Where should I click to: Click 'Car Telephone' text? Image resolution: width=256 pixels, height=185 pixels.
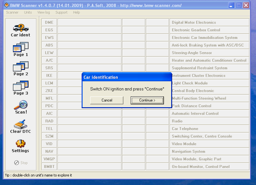coord(185,129)
